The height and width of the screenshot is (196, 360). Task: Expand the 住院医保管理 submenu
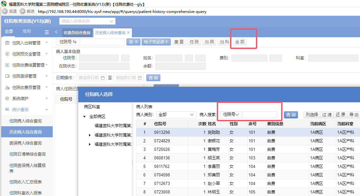(x=47, y=76)
